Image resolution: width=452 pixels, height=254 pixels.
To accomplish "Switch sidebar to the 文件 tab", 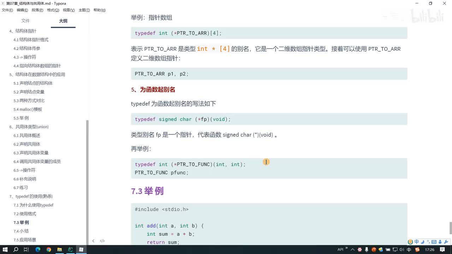I will (x=25, y=21).
